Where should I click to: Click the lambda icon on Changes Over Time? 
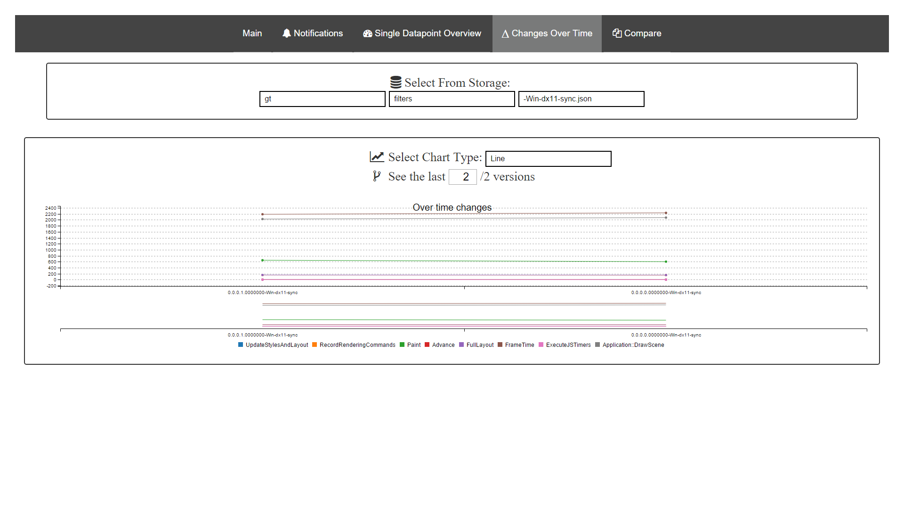click(x=504, y=33)
